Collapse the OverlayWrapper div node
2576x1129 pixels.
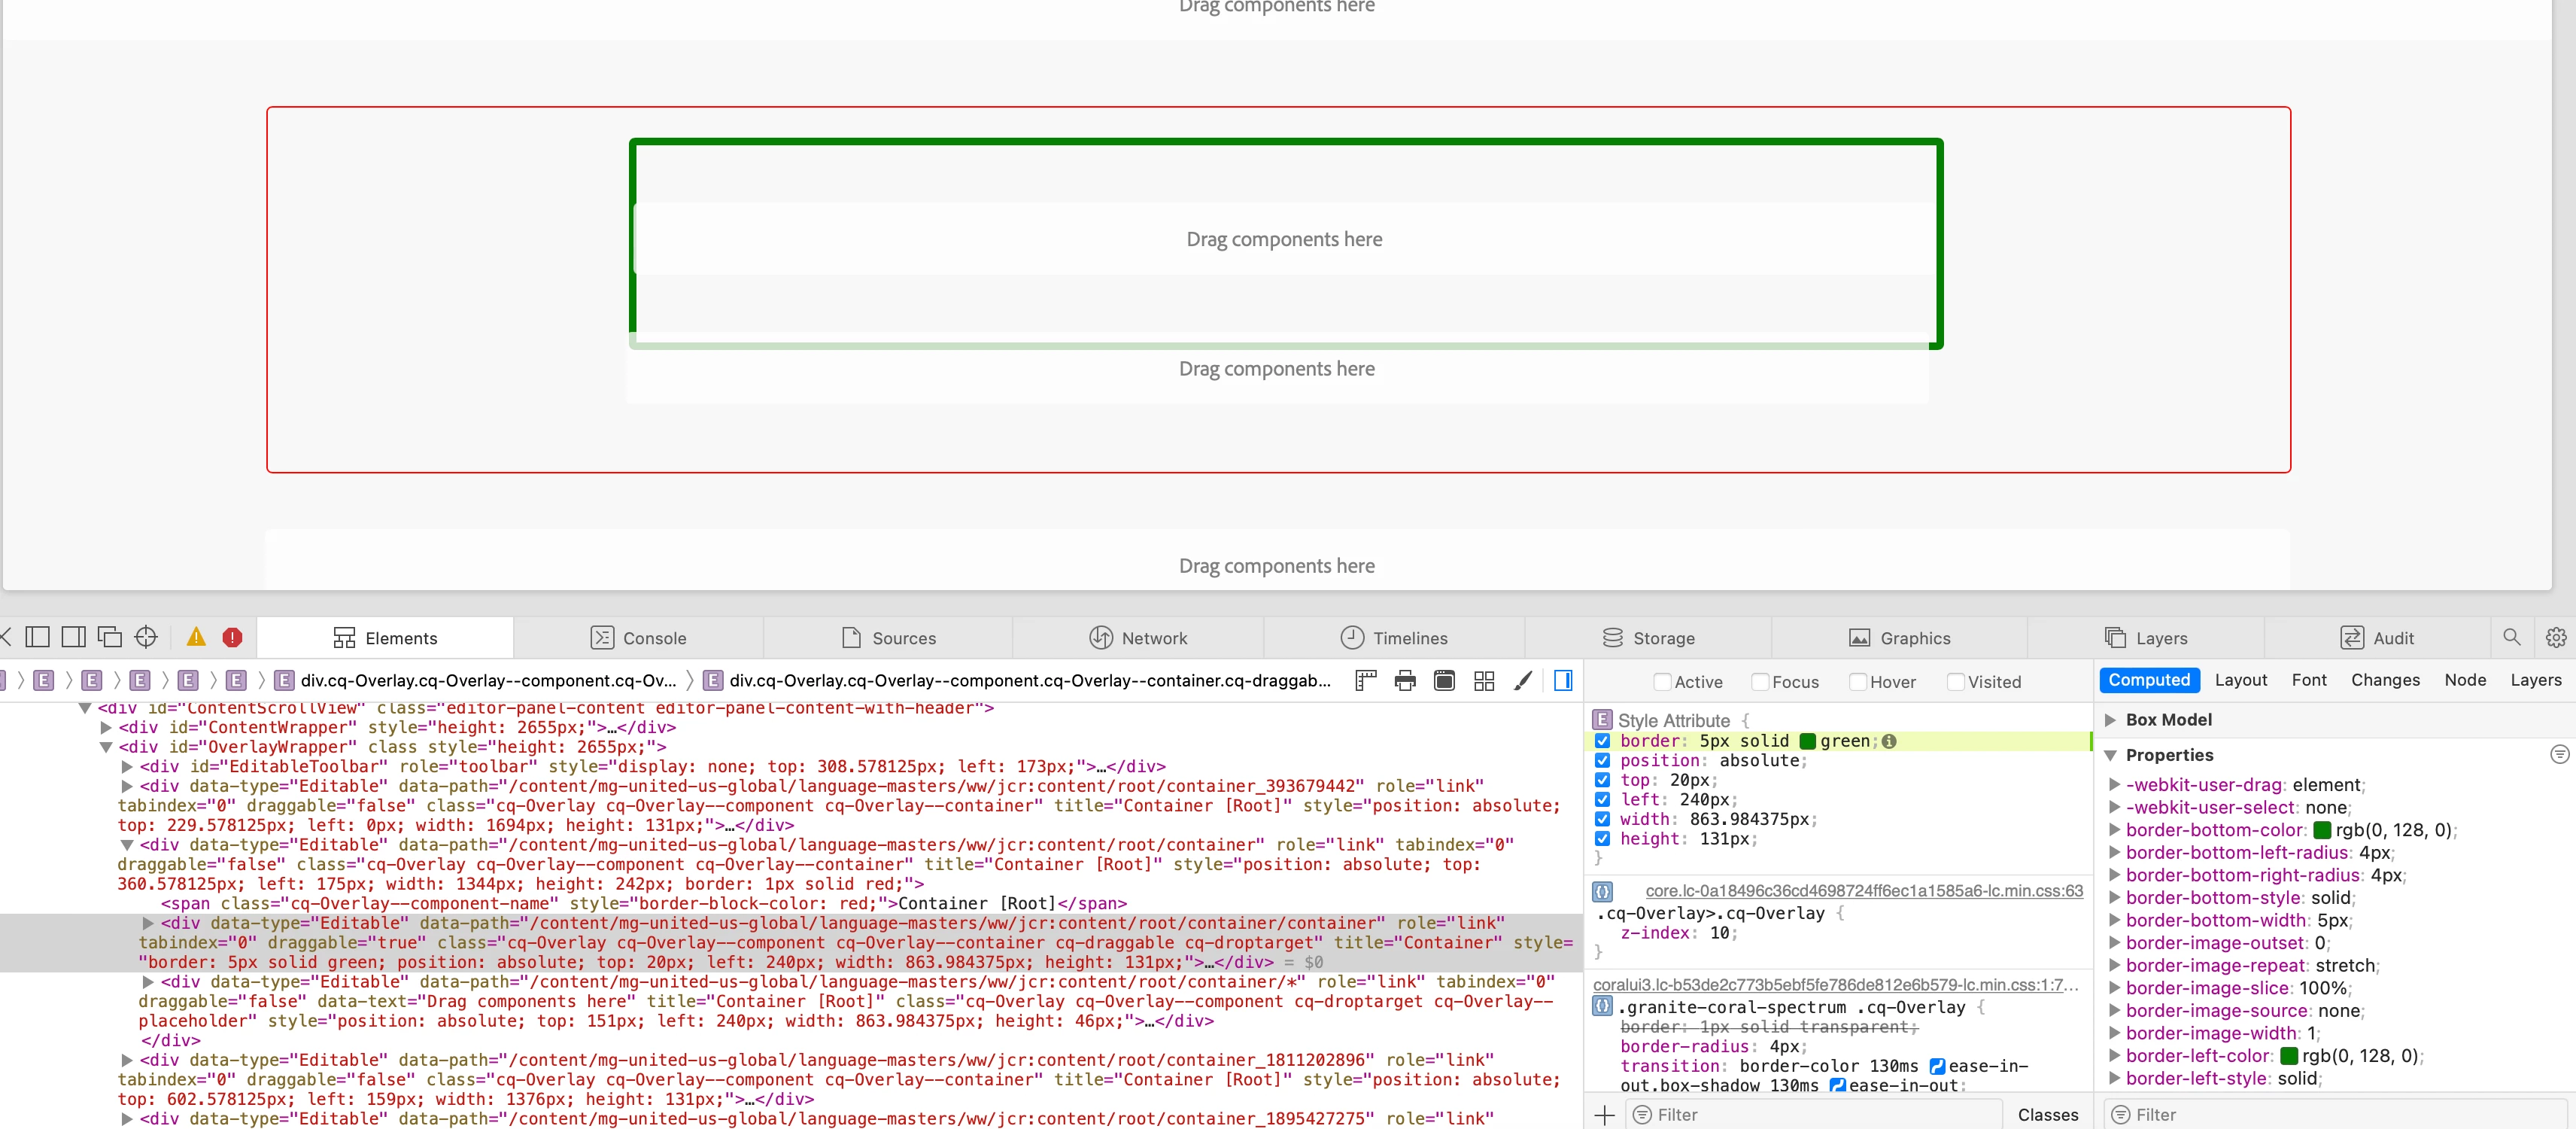point(105,747)
